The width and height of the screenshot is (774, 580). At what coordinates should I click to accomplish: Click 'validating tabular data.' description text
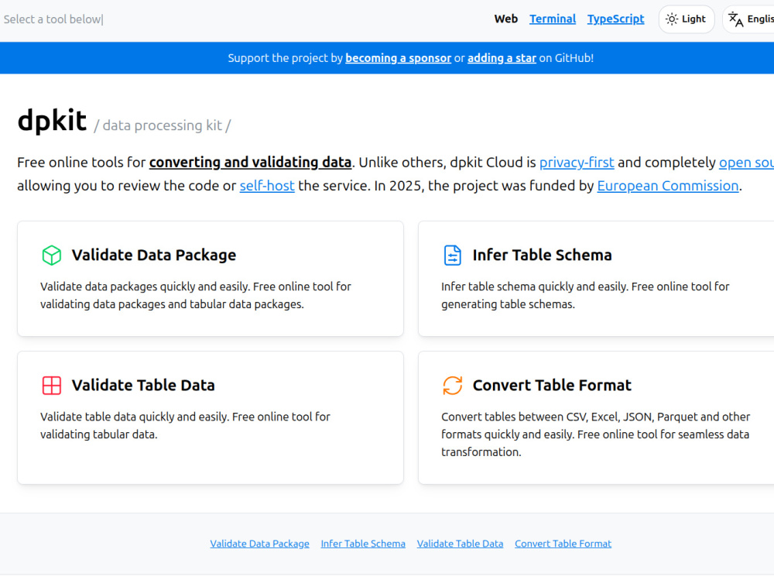(99, 434)
